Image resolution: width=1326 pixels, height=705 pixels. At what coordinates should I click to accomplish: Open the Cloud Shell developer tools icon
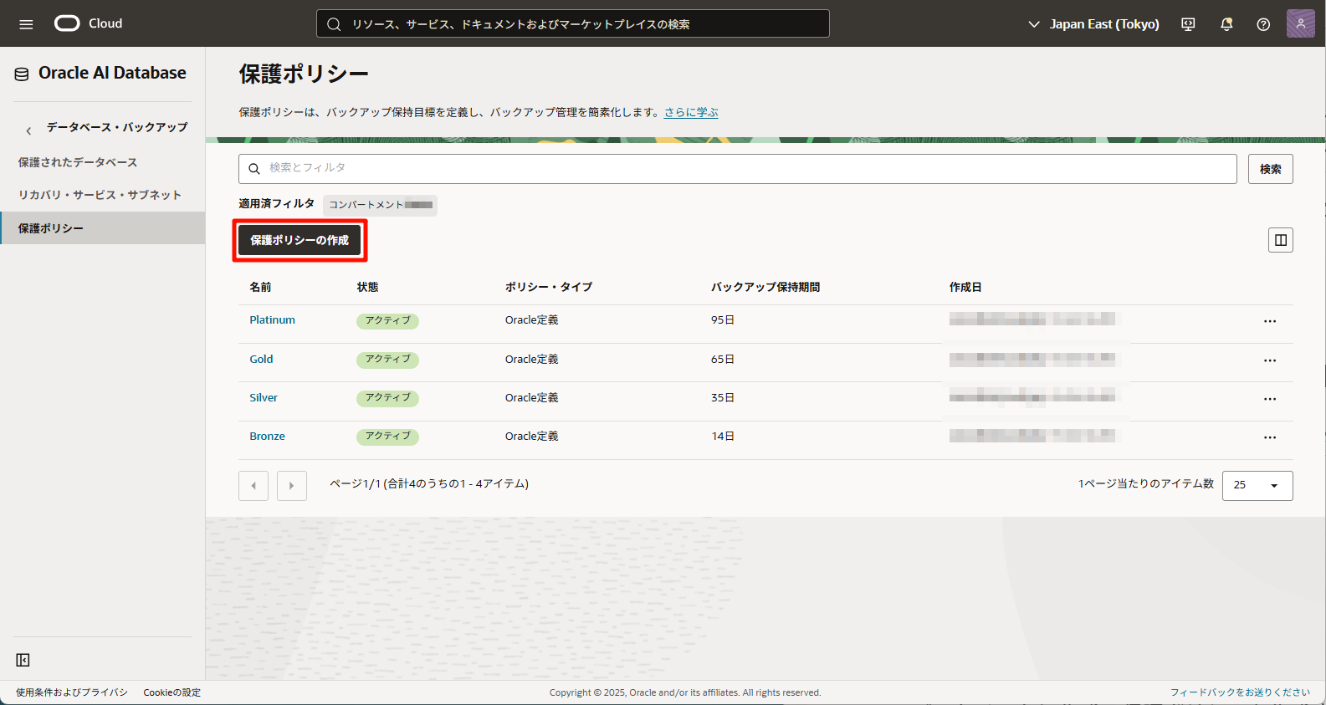tap(1188, 24)
